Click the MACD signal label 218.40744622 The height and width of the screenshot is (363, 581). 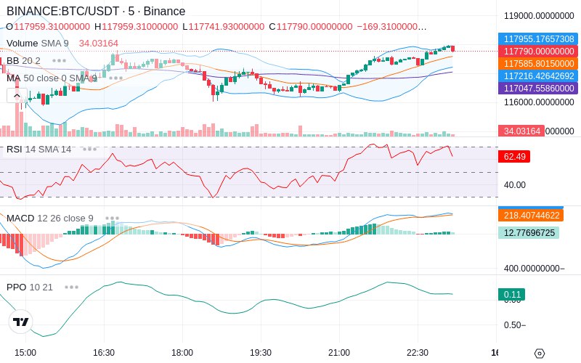531,215
